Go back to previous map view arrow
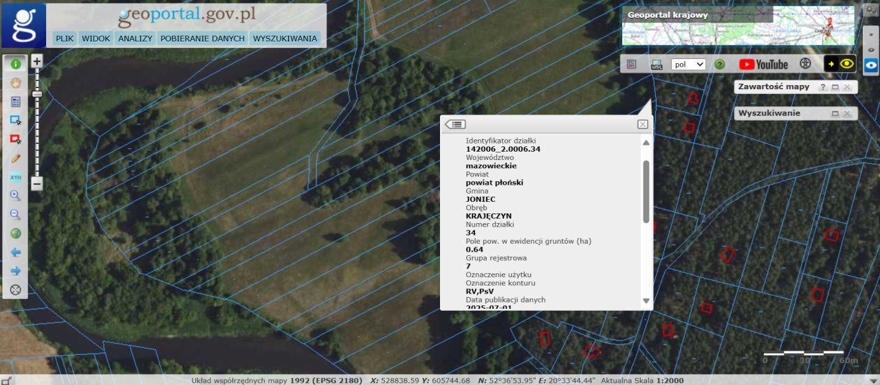The image size is (880, 385). (15, 252)
